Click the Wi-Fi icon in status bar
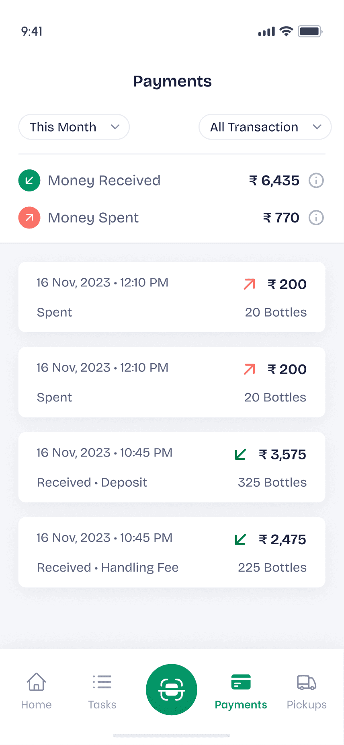The height and width of the screenshot is (745, 344). tap(286, 31)
